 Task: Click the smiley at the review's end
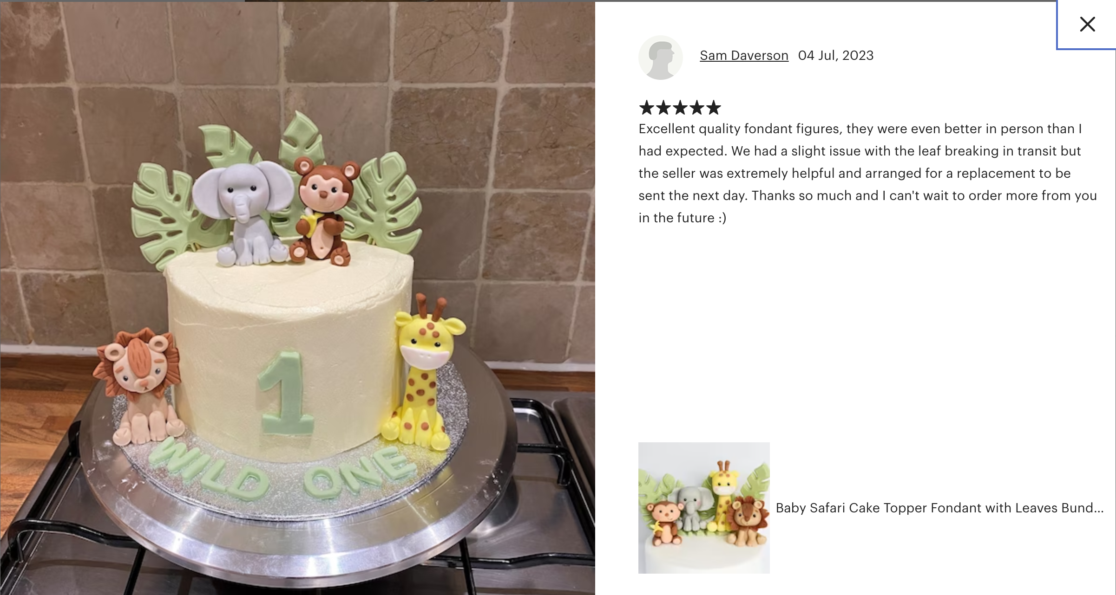tap(722, 218)
